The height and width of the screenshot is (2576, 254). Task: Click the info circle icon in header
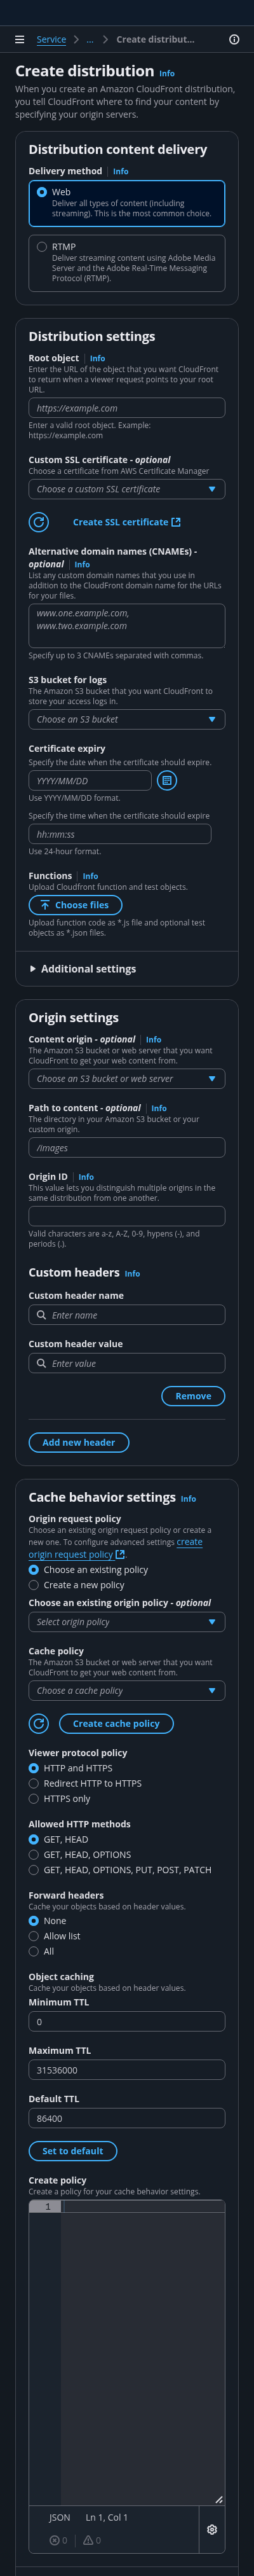(x=234, y=40)
